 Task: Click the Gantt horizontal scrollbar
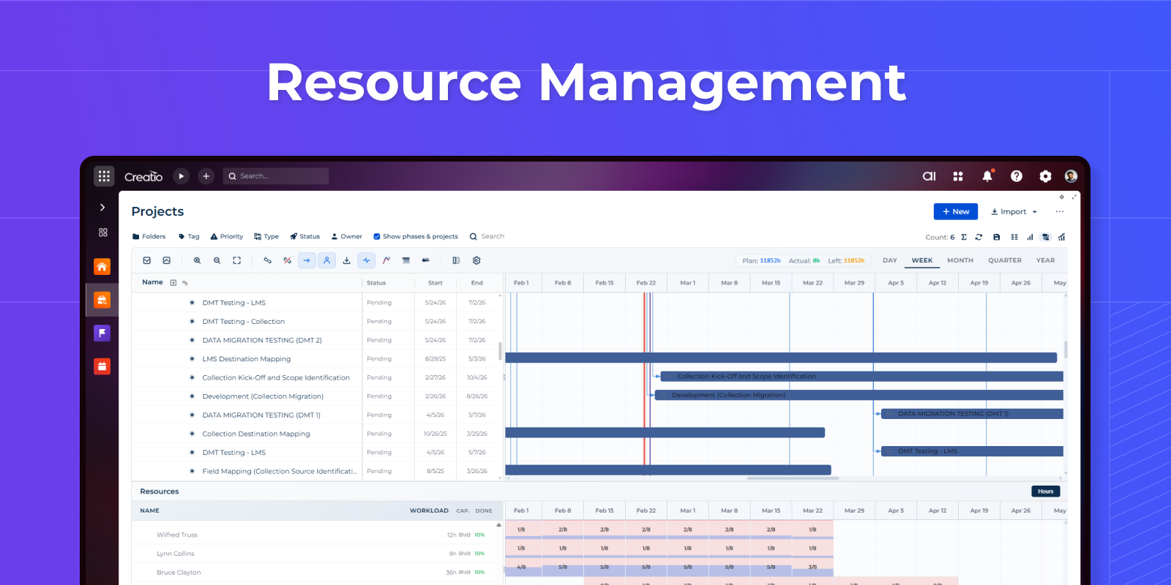pos(793,478)
